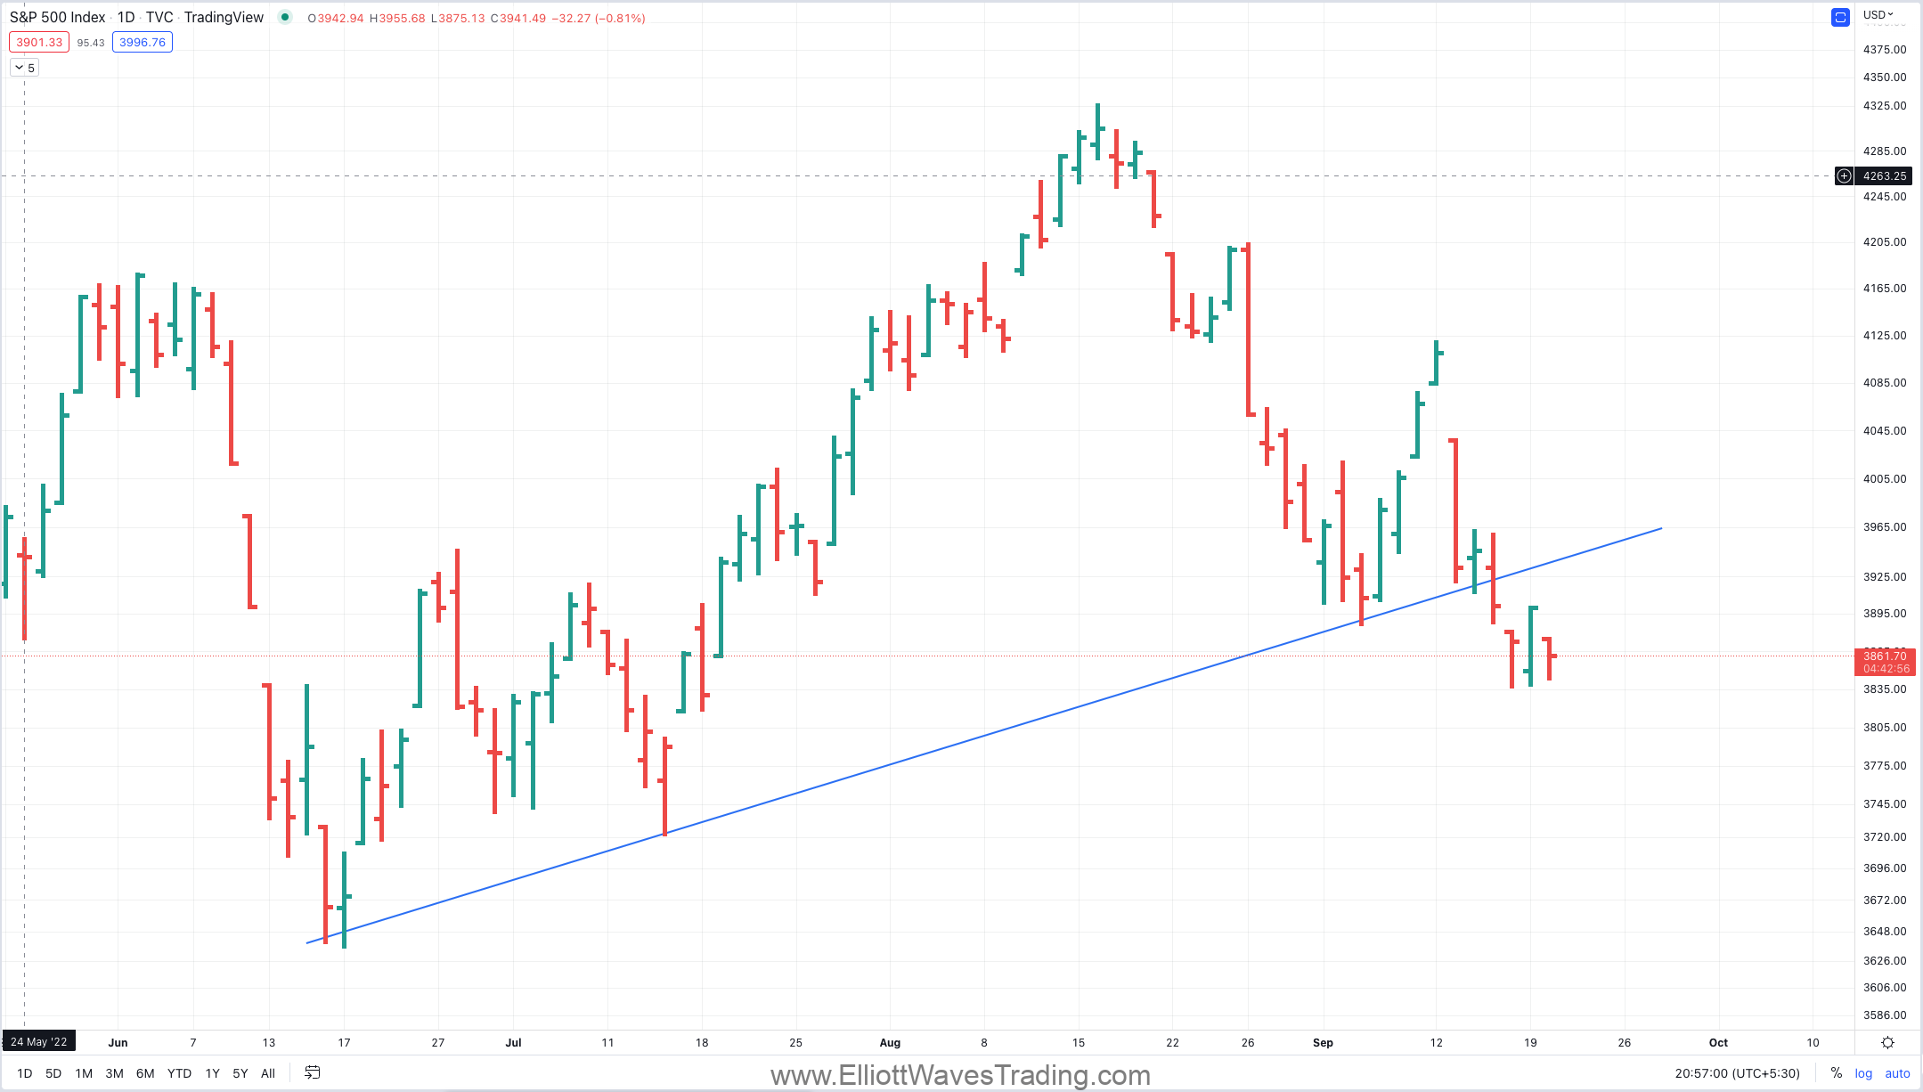Select the 1D time range
The height and width of the screenshot is (1092, 1923).
tap(25, 1073)
